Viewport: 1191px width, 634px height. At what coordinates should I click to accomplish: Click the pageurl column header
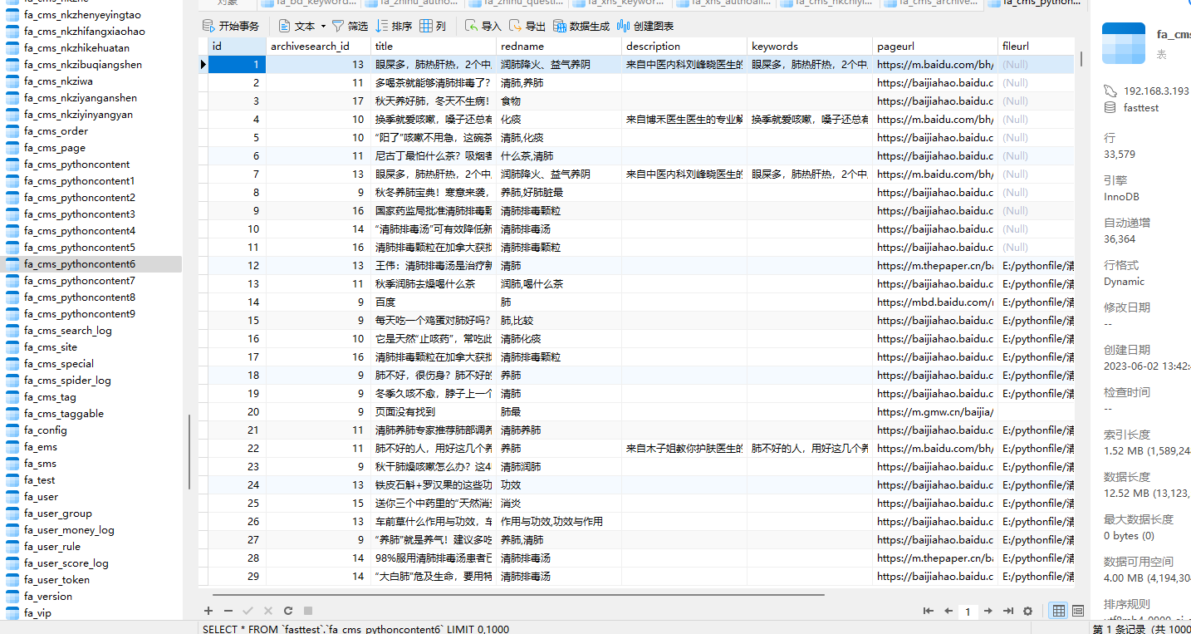(935, 46)
